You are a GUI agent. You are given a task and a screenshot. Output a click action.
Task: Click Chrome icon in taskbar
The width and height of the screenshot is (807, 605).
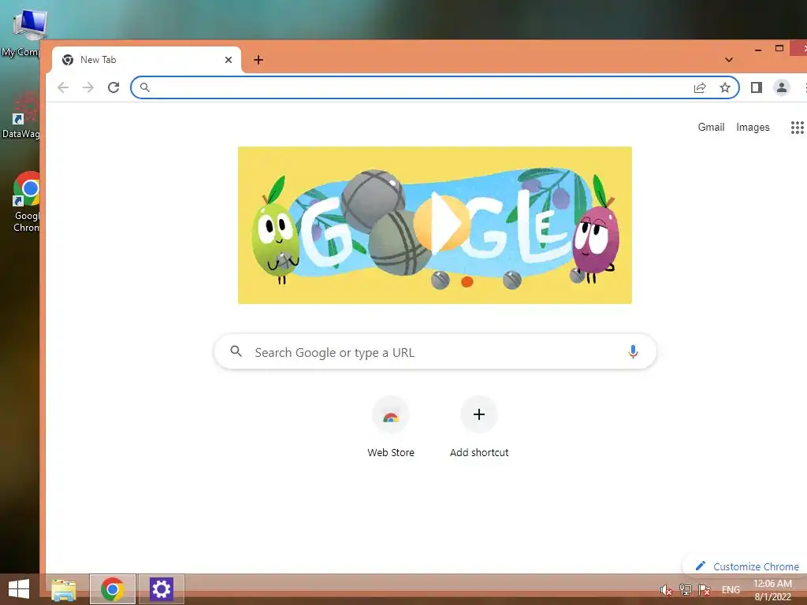click(112, 589)
